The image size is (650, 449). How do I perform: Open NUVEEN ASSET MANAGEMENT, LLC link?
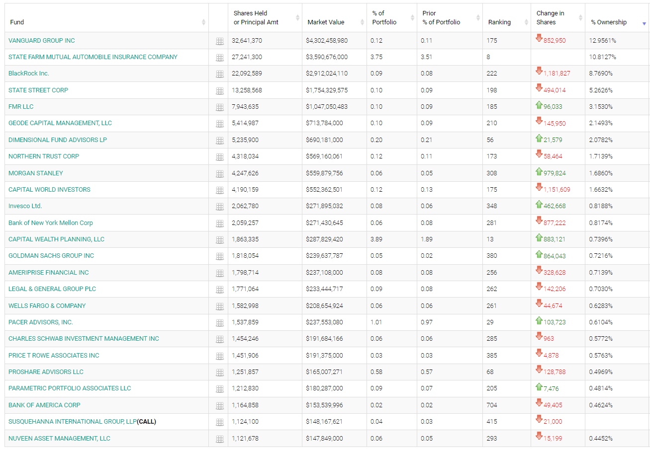(59, 438)
